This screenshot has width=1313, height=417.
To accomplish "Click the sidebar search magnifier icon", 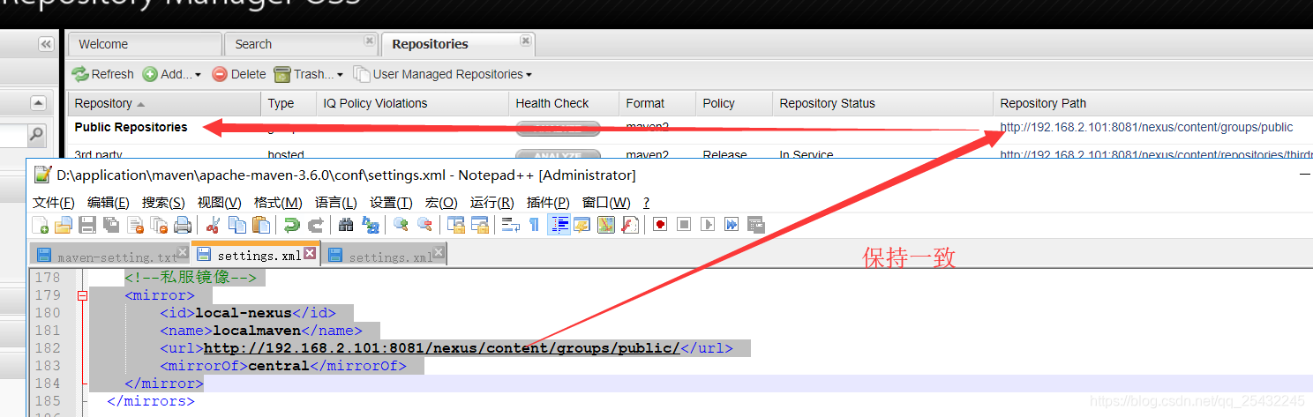I will 36,135.
